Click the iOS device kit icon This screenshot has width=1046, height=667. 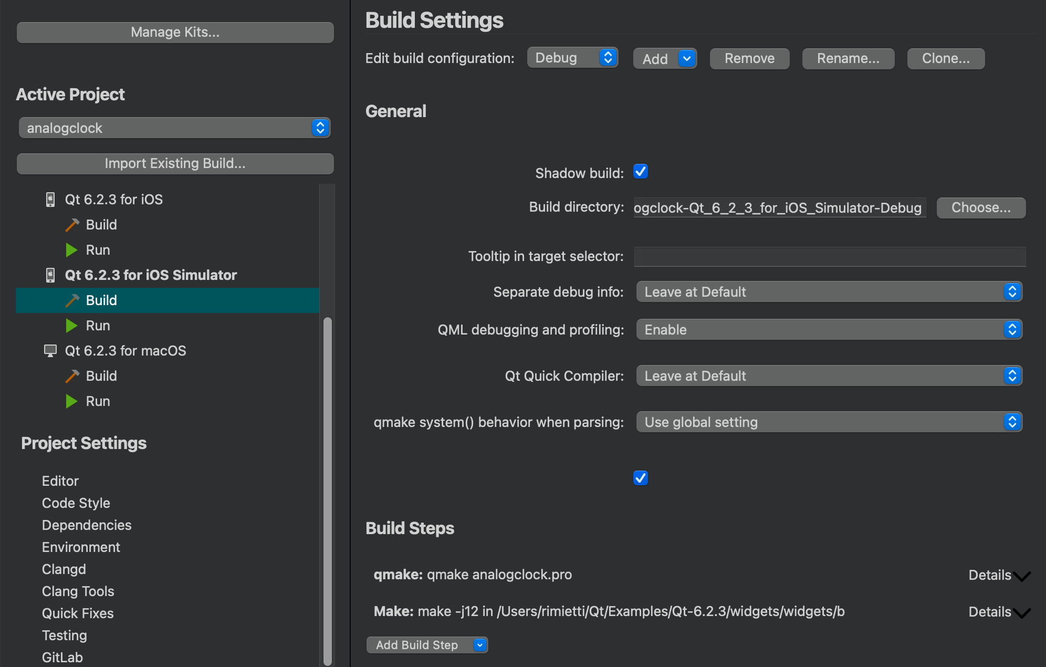pos(50,200)
